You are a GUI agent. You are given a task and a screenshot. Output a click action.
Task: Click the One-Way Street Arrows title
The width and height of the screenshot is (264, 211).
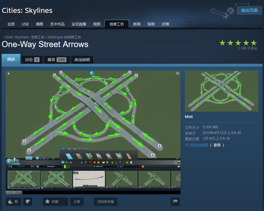point(45,44)
